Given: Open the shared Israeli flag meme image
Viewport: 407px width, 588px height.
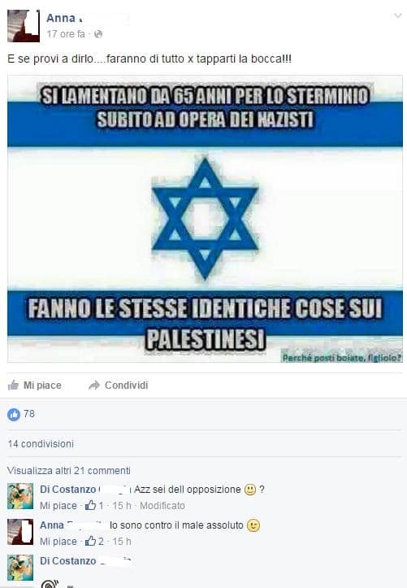Looking at the screenshot, I should click(x=205, y=219).
